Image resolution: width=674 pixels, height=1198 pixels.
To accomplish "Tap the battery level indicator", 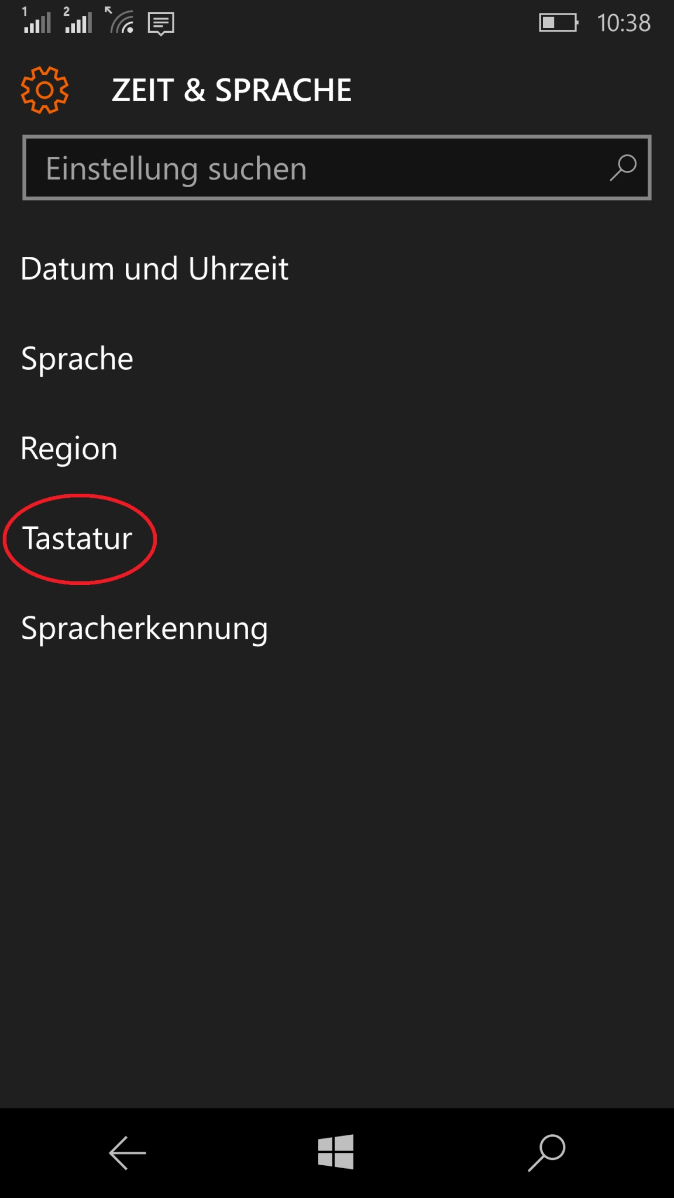I will [x=558, y=23].
